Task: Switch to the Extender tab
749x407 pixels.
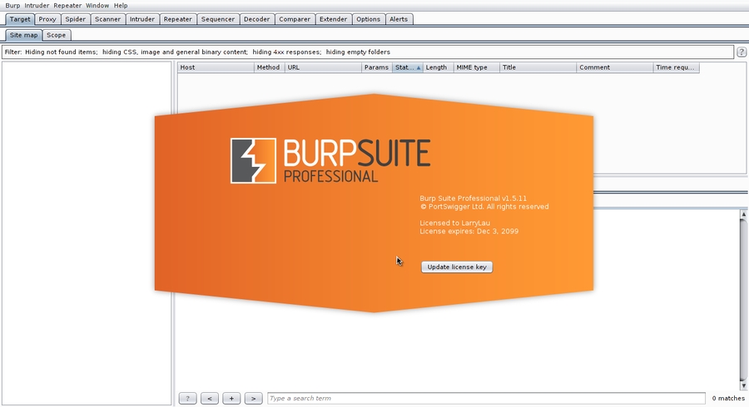Action: coord(333,19)
